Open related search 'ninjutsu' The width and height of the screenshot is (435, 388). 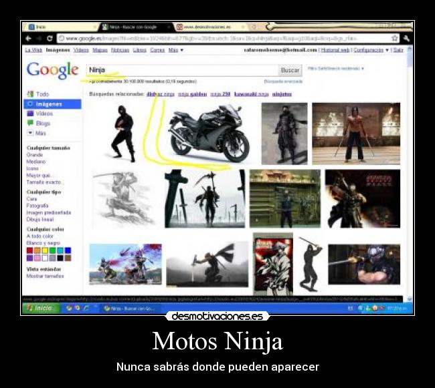282,94
